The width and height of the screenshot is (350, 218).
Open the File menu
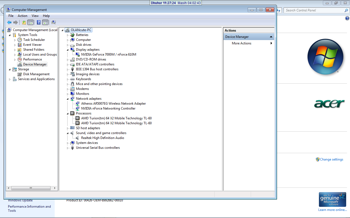11,16
